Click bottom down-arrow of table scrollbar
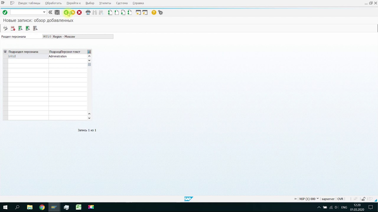This screenshot has height=212, width=378. [89, 118]
